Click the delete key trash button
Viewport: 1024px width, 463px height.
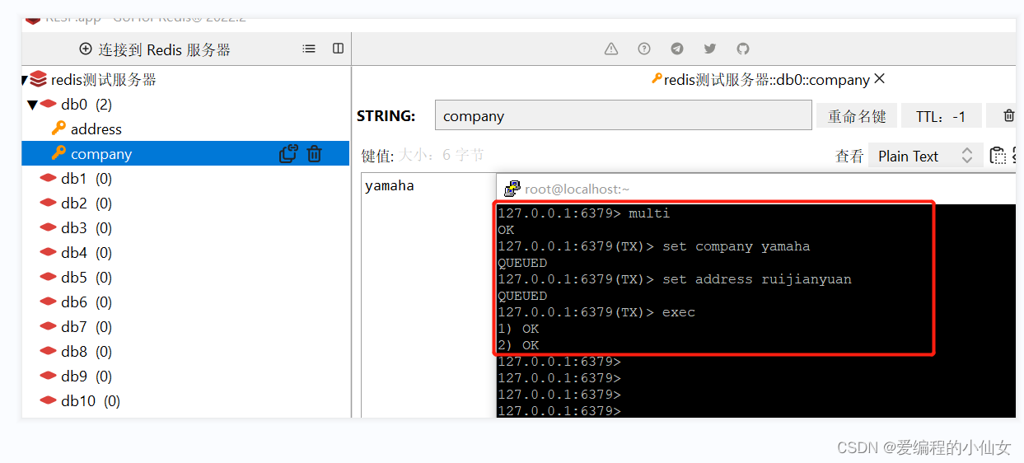1008,116
